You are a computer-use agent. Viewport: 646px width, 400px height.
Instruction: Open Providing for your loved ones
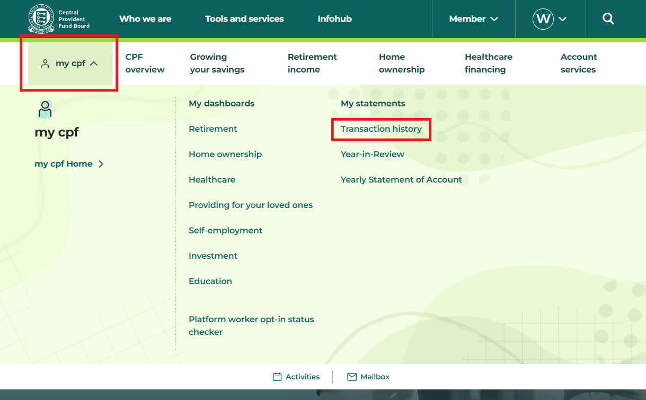(x=251, y=205)
